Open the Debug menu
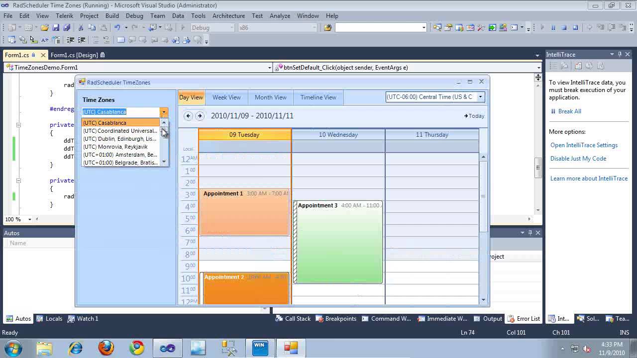The height and width of the screenshot is (358, 637). (x=134, y=16)
